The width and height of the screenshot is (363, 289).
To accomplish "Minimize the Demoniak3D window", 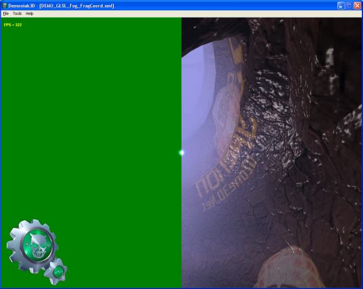I will (x=340, y=6).
